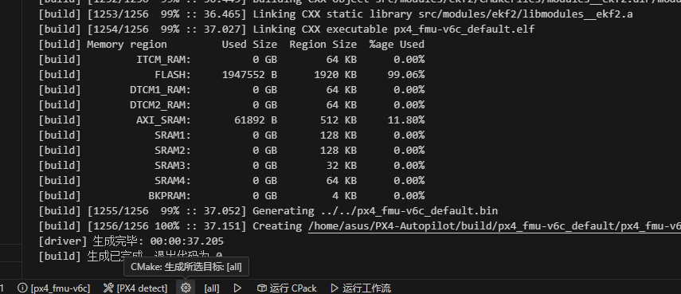681x294 pixels.
Task: Click the SRAM1 memory row
Action: [232, 135]
